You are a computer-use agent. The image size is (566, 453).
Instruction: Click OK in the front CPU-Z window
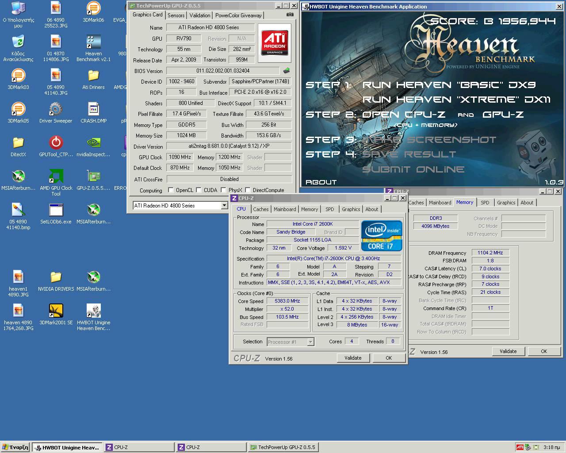tap(389, 358)
